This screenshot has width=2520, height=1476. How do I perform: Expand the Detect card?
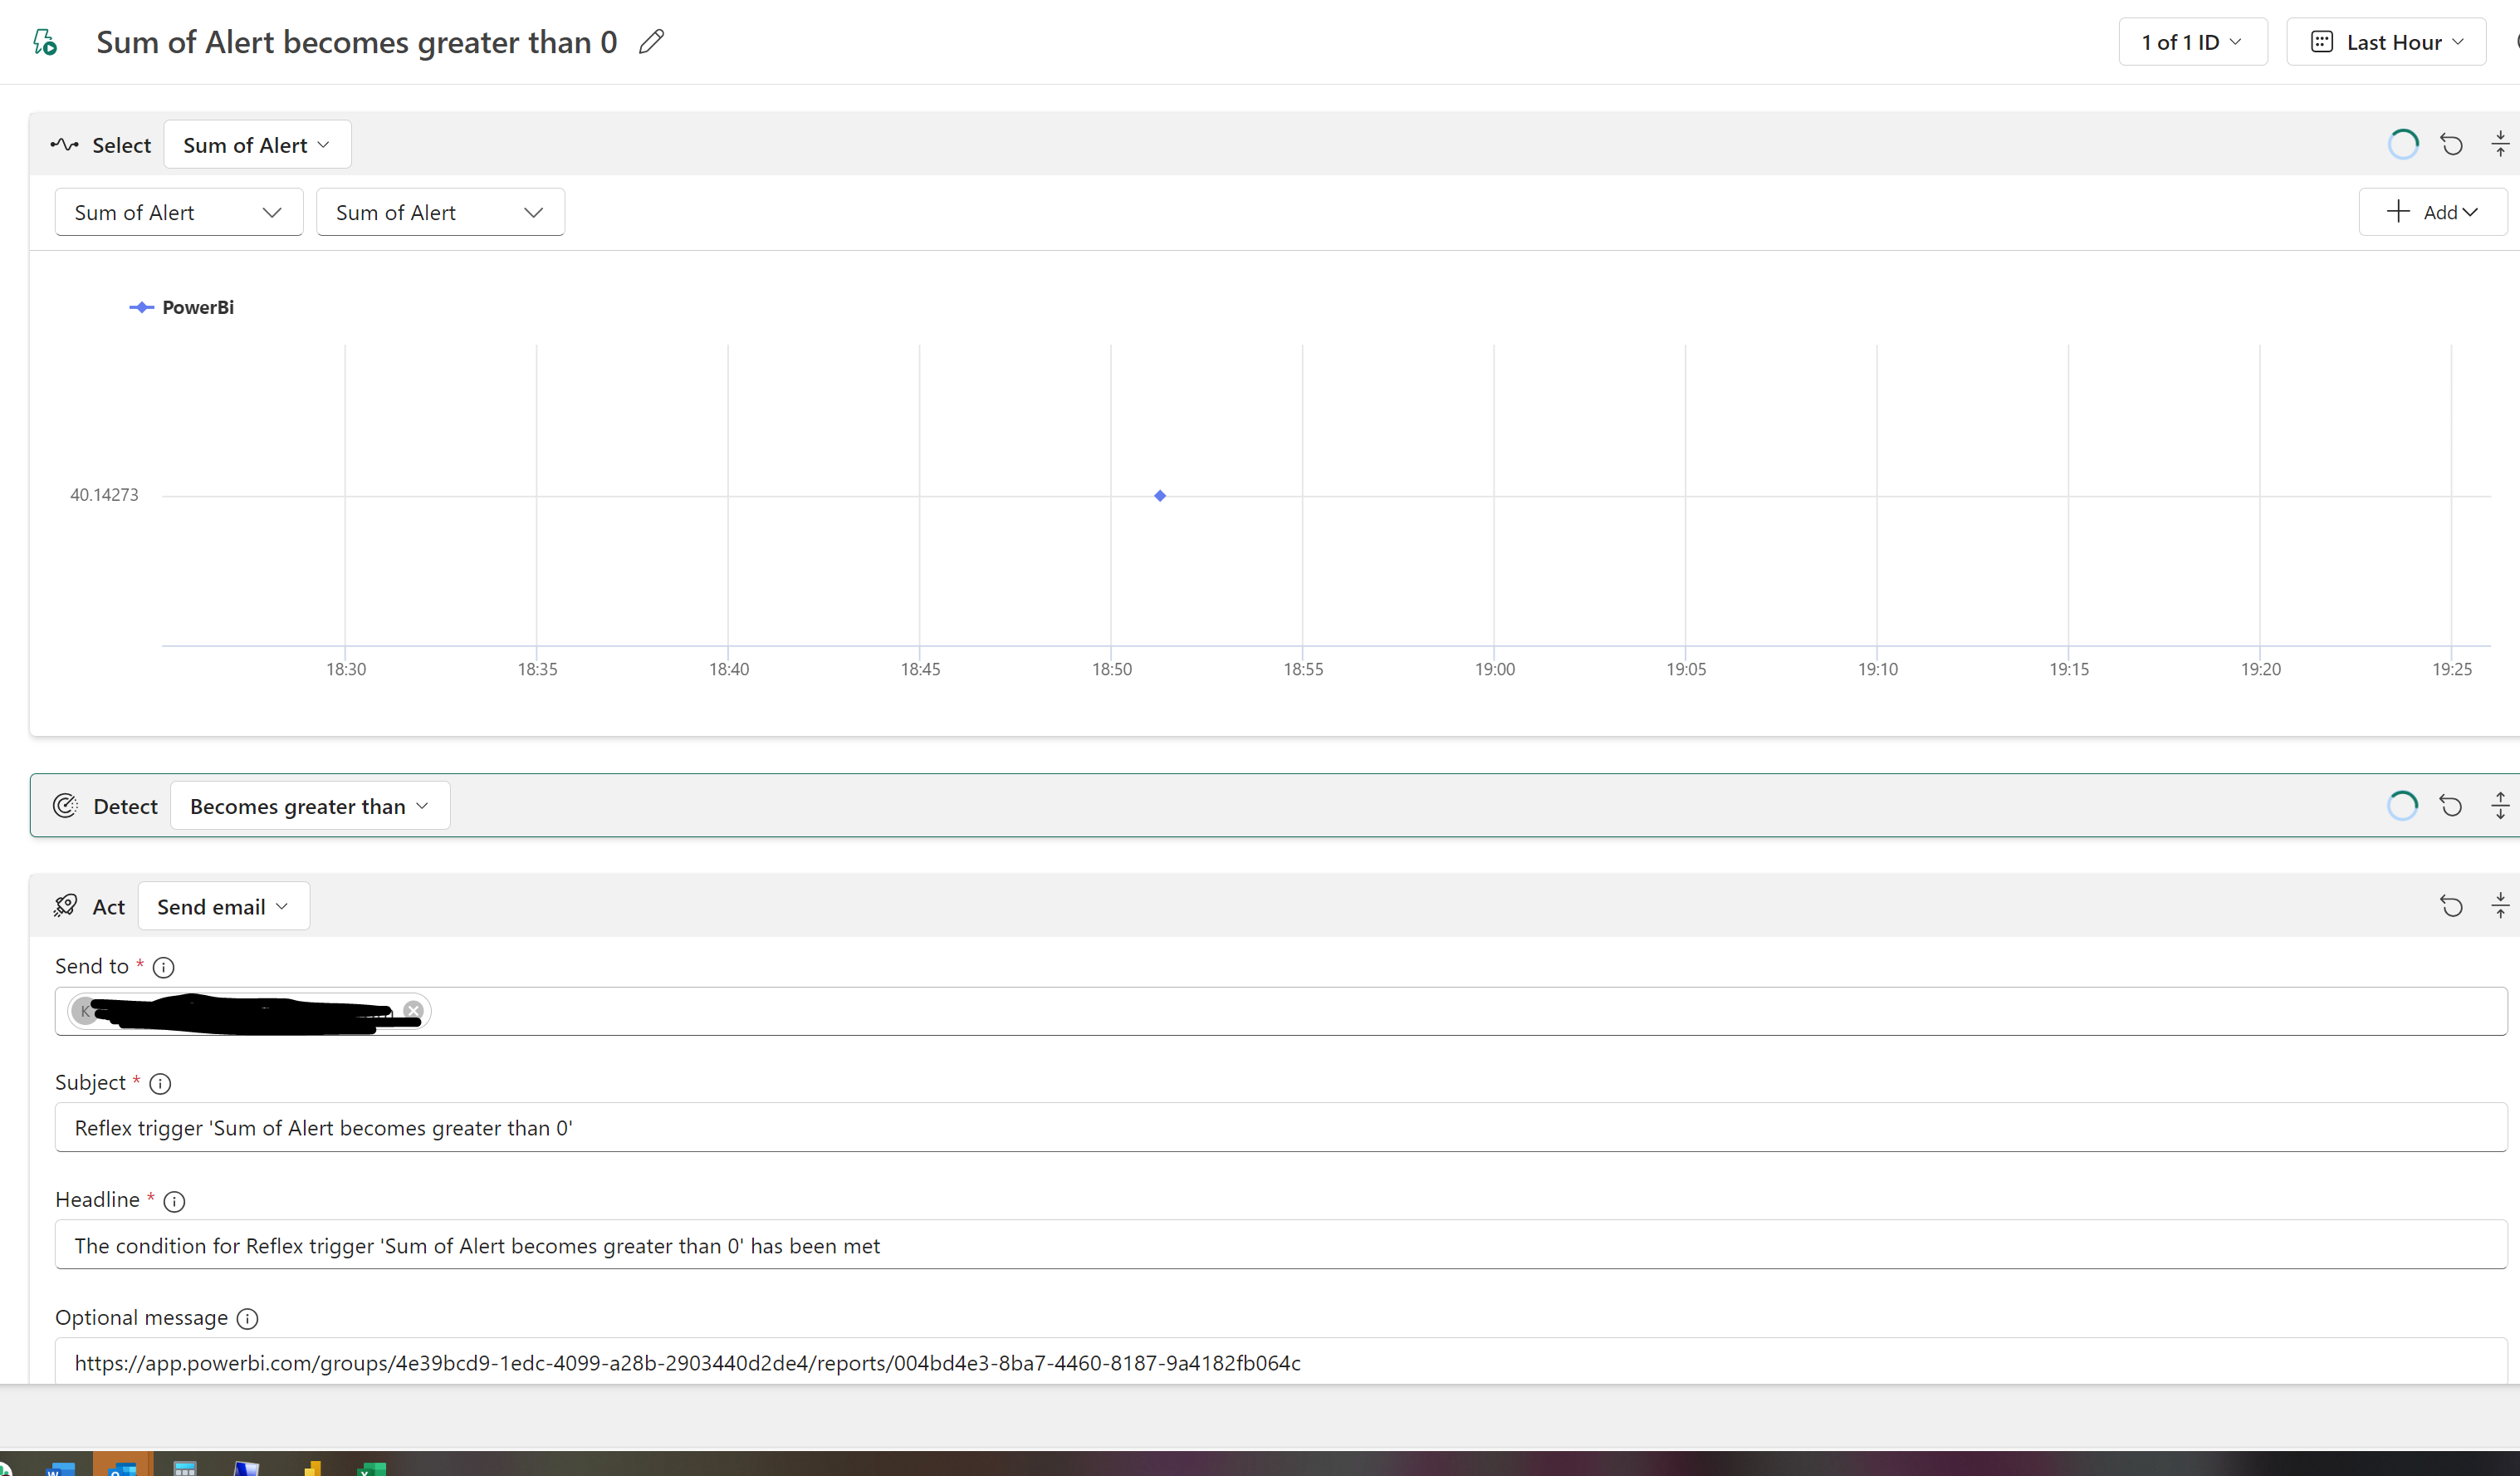(x=2500, y=806)
